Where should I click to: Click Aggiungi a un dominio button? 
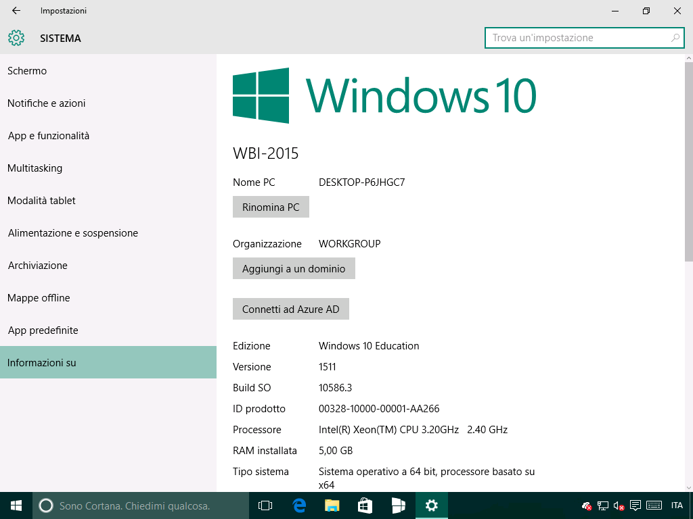294,268
